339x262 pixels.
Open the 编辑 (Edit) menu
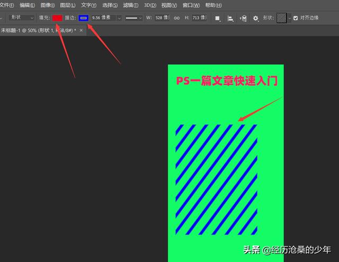coord(27,5)
